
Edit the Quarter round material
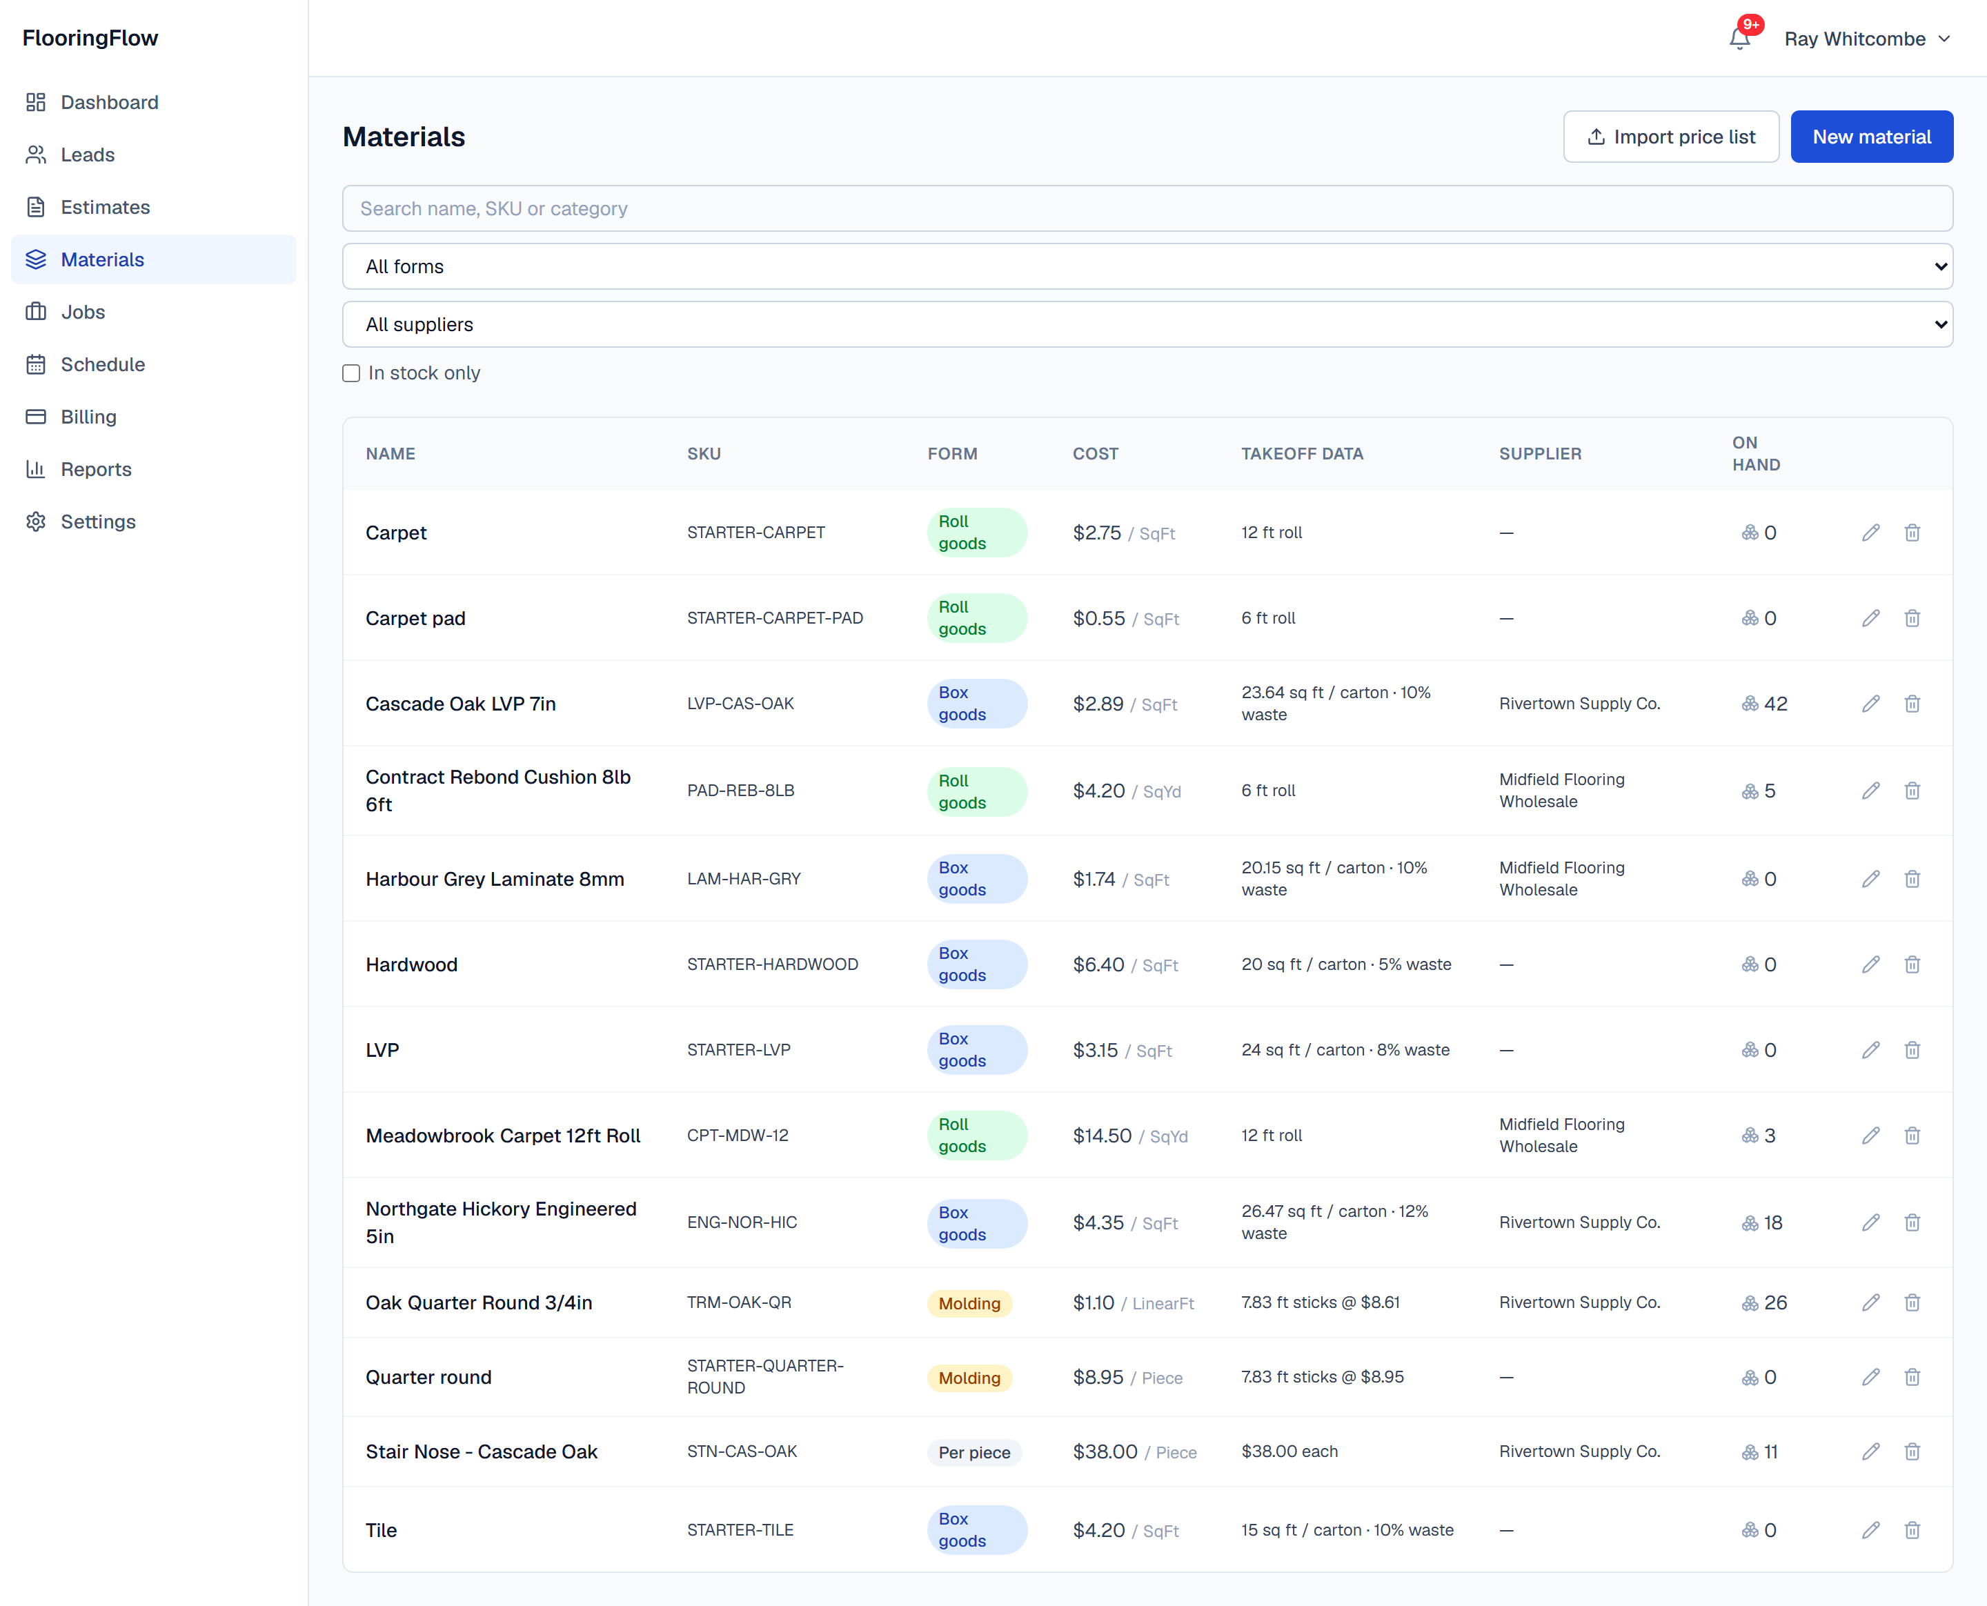[x=1870, y=1378]
